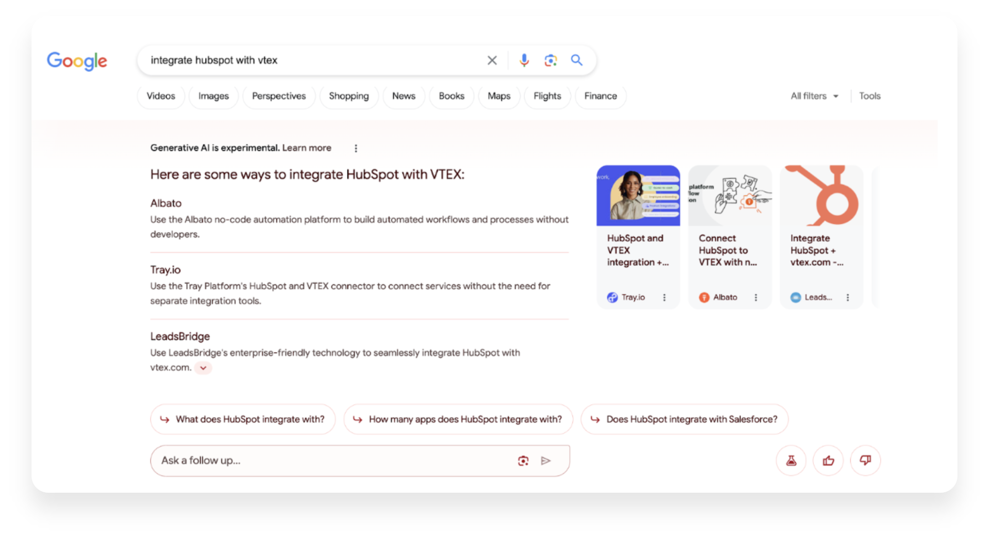Image resolution: width=989 pixels, height=540 pixels.
Task: Click the 'Connect HubSpot to VTEX with n...' card title
Action: click(728, 251)
